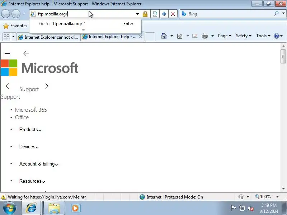Open Action Center flag tray icon
Image resolution: width=287 pixels, height=215 pixels.
click(x=233, y=208)
